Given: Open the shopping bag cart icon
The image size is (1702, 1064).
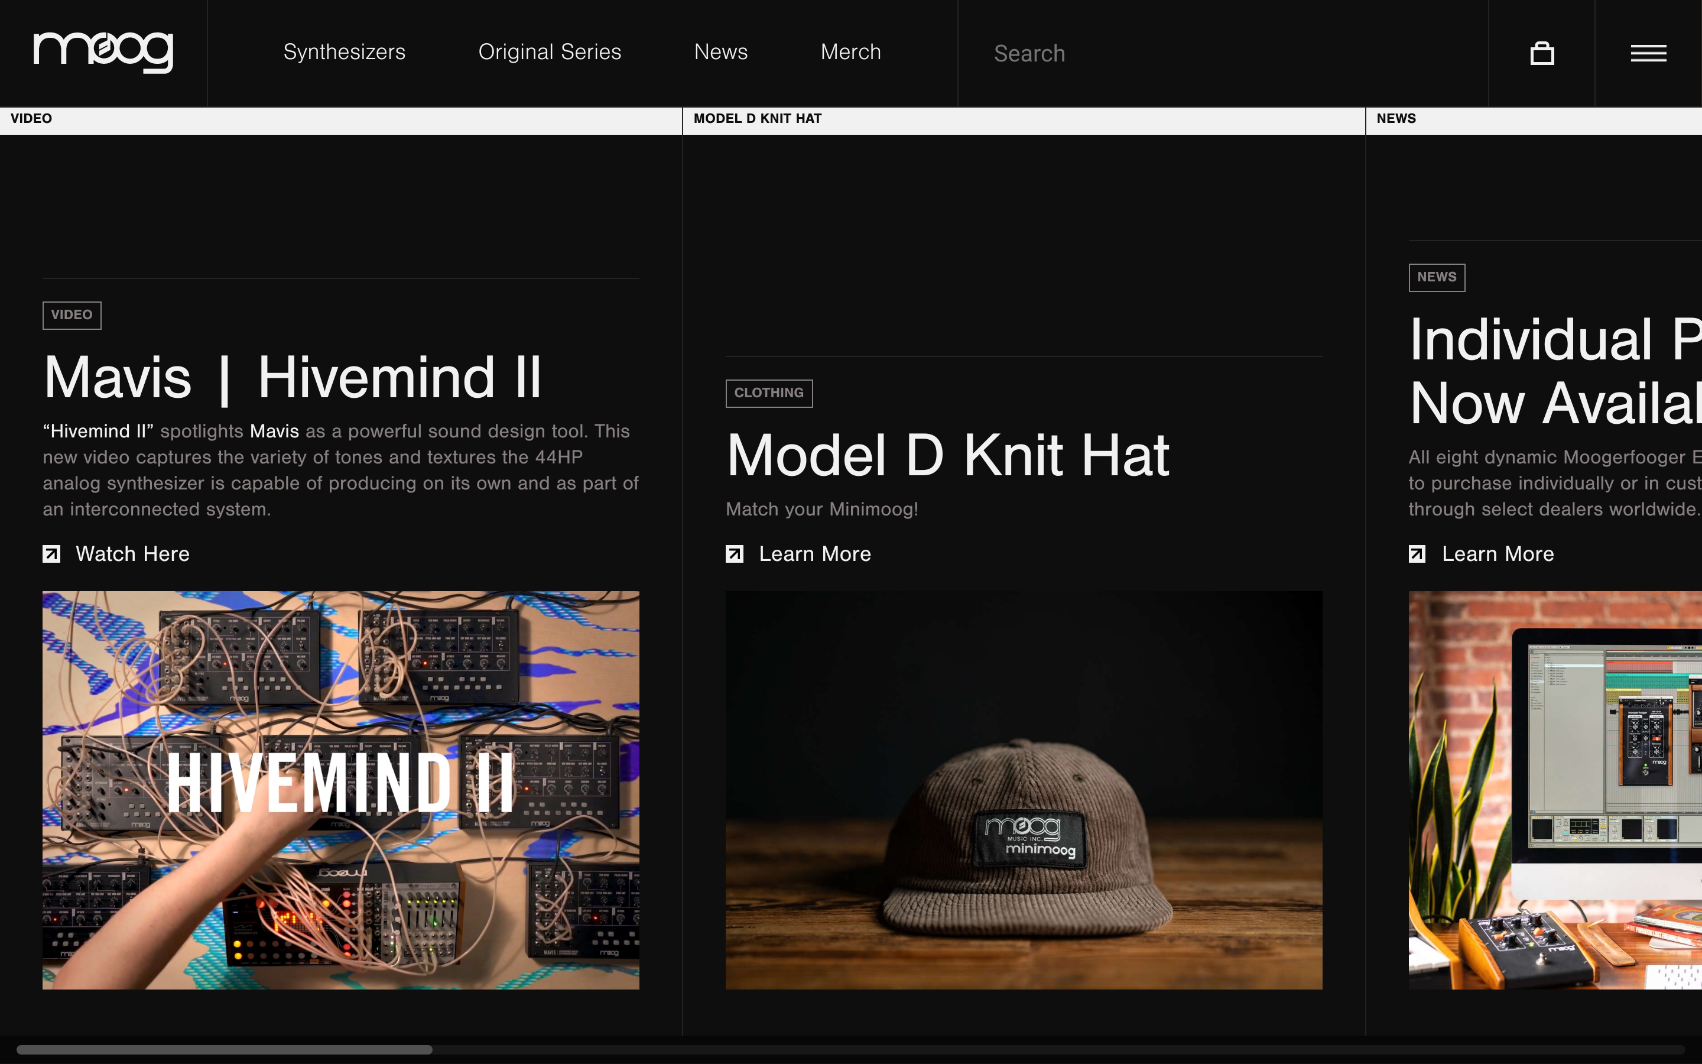Looking at the screenshot, I should (x=1542, y=53).
